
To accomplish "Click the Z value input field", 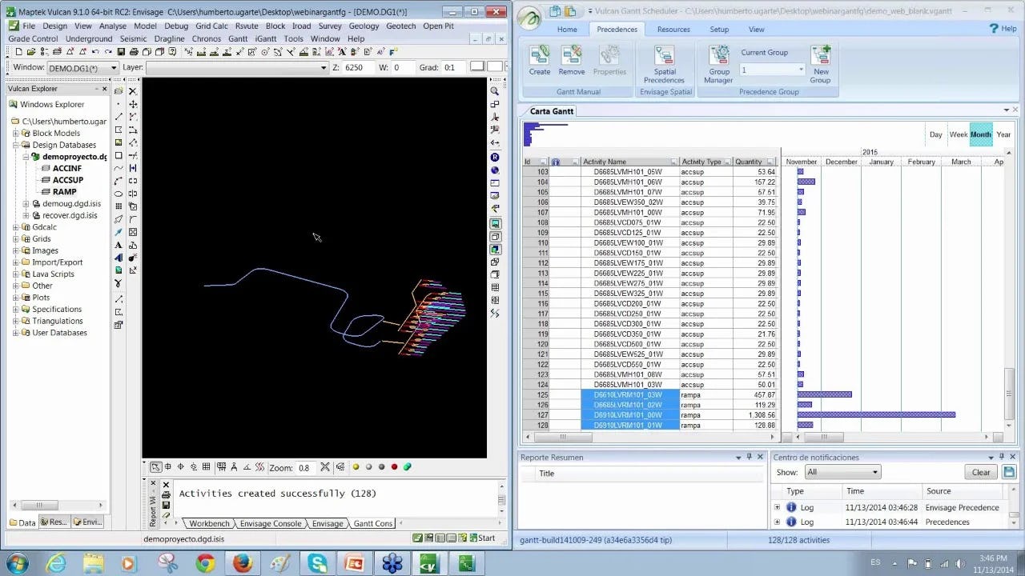I will [359, 68].
